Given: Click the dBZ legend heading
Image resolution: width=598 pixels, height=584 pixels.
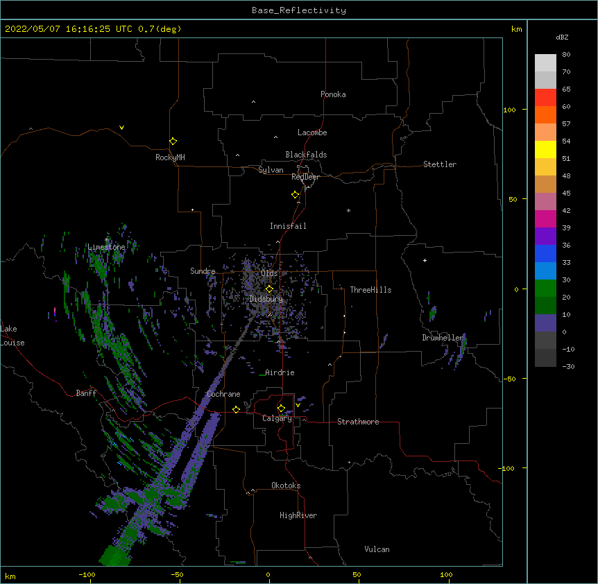Looking at the screenshot, I should click(562, 37).
